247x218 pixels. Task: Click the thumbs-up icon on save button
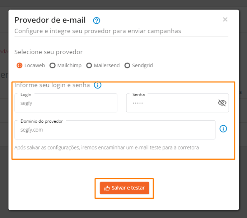(x=107, y=188)
